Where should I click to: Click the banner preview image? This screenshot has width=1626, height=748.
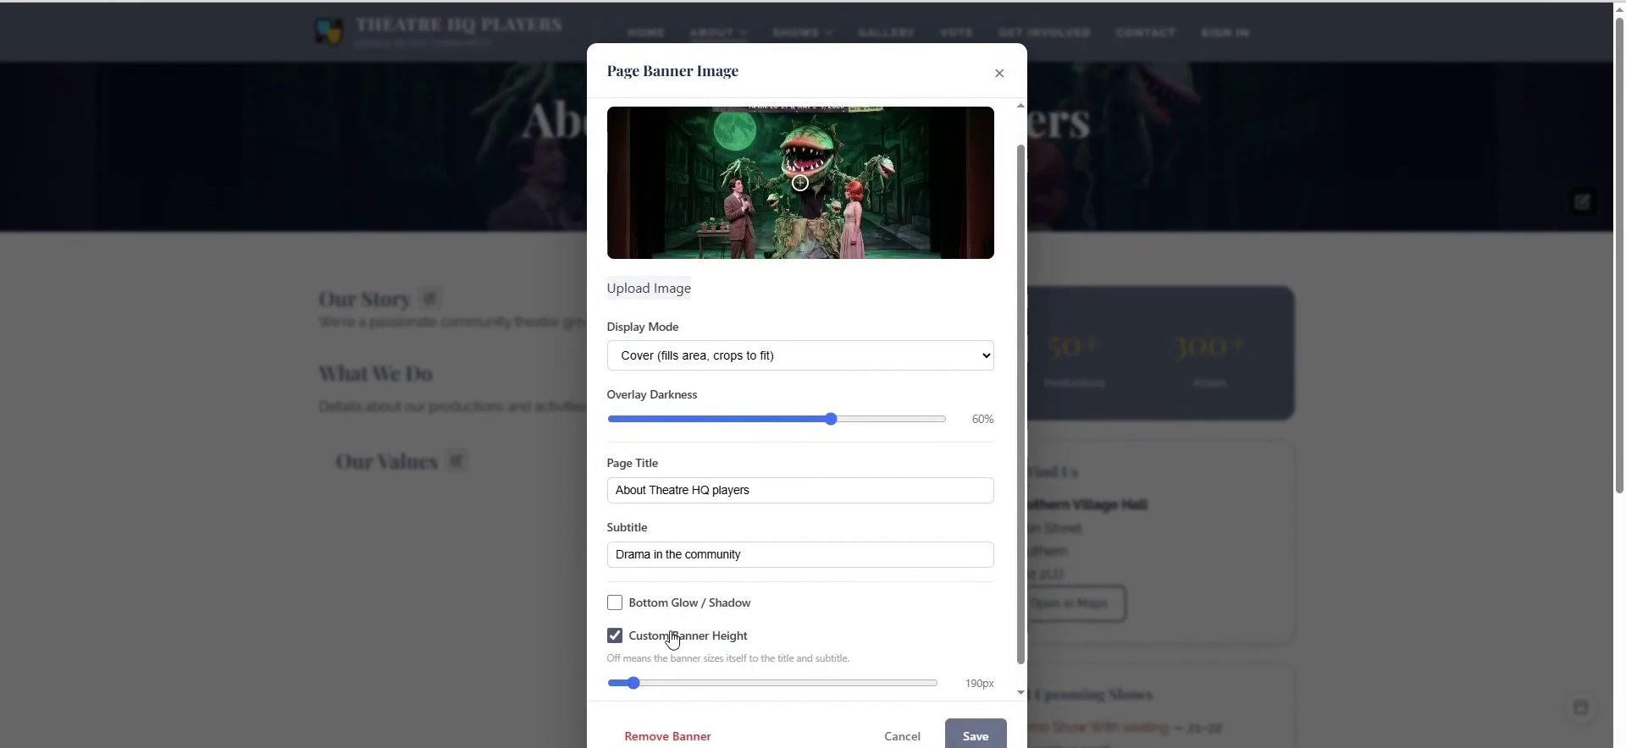point(800,183)
